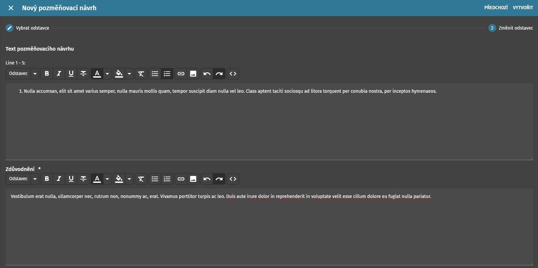Focus the amendment text editor area
This screenshot has height=268, width=538.
[269, 122]
